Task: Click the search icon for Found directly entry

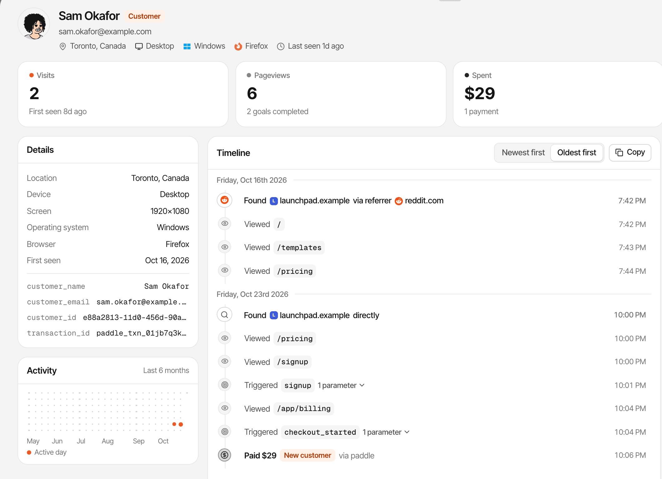Action: pyautogui.click(x=225, y=315)
